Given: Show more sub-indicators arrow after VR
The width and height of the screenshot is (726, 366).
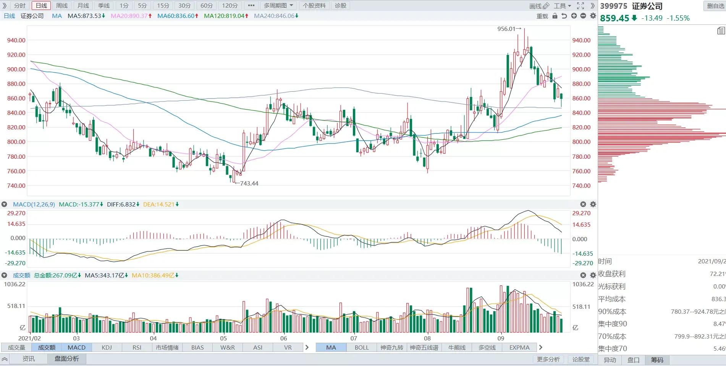Looking at the screenshot, I should [x=307, y=347].
